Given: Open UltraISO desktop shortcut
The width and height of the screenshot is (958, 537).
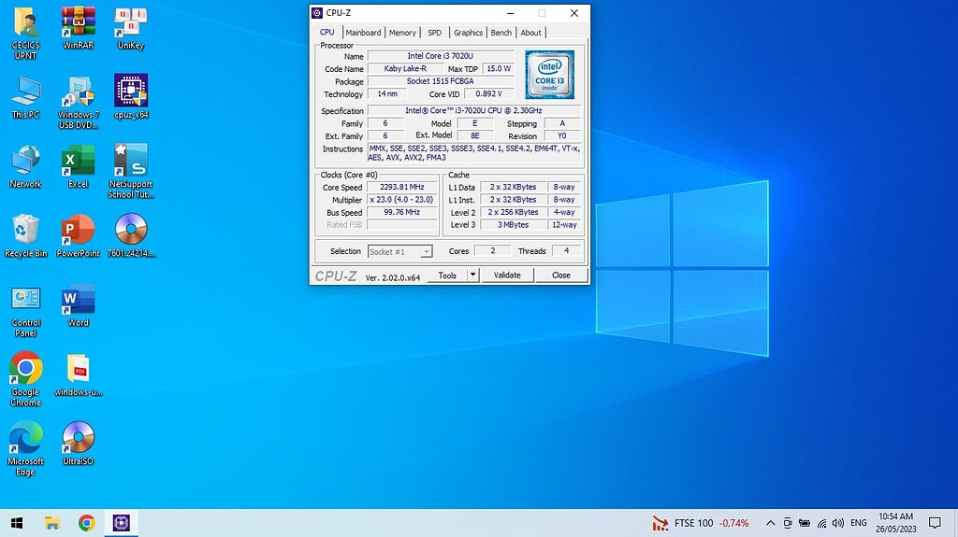Looking at the screenshot, I should tap(79, 444).
